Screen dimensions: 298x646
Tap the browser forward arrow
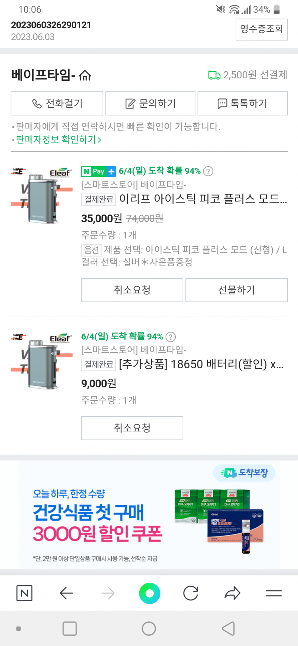click(x=108, y=593)
